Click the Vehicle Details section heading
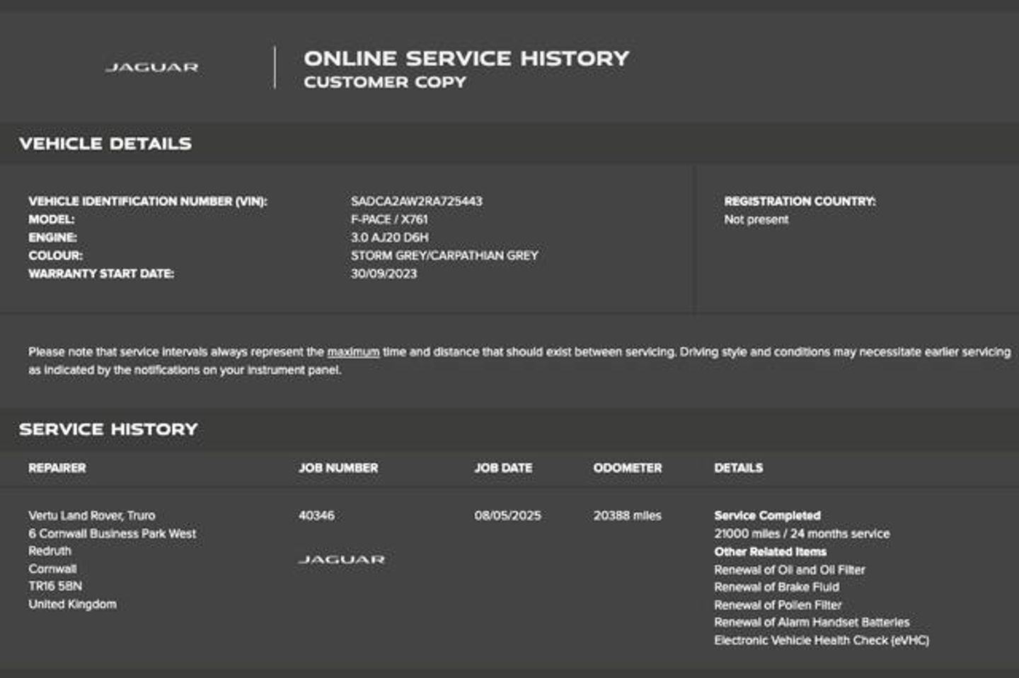The height and width of the screenshot is (678, 1019). point(105,144)
